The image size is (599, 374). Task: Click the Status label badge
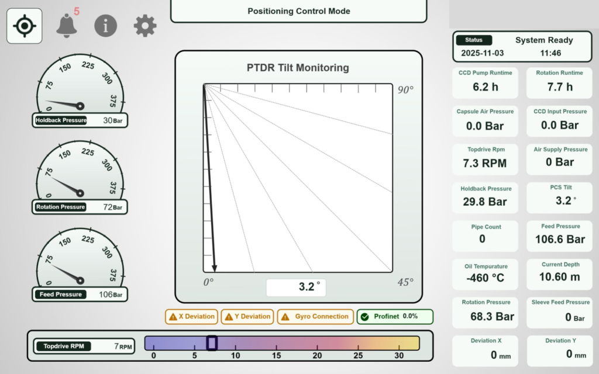pyautogui.click(x=474, y=40)
